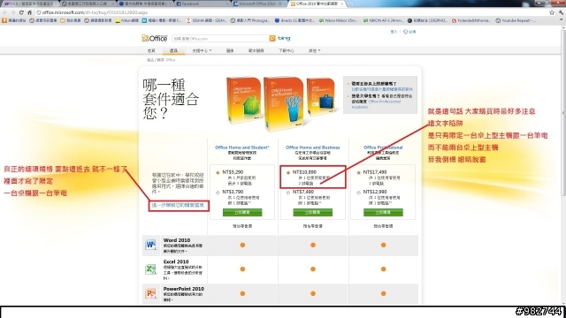
Task: Click the orange search button next to Office.com search box
Action: tap(272, 38)
